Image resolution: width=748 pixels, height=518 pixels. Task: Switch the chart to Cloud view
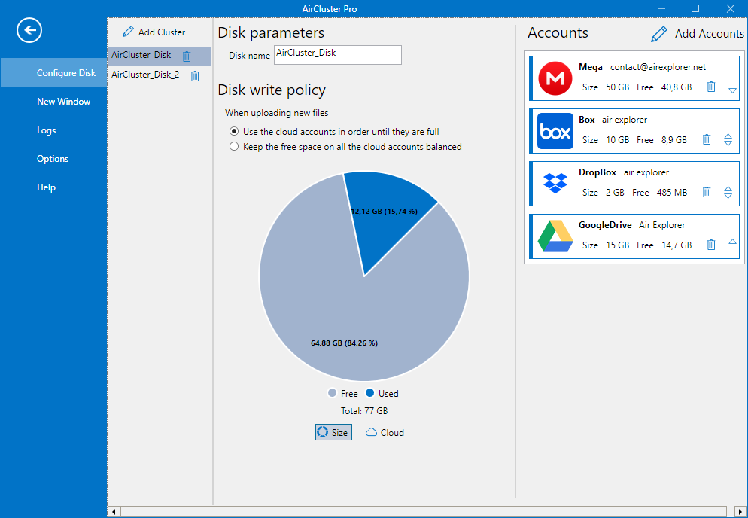(x=385, y=432)
